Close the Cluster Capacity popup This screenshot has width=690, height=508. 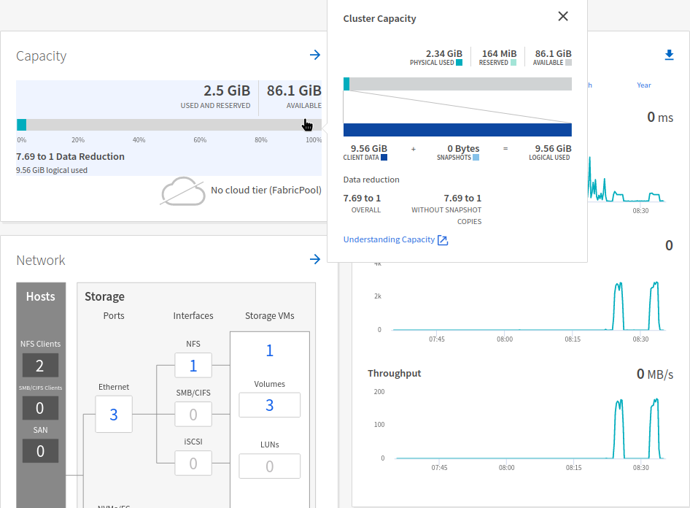point(563,16)
